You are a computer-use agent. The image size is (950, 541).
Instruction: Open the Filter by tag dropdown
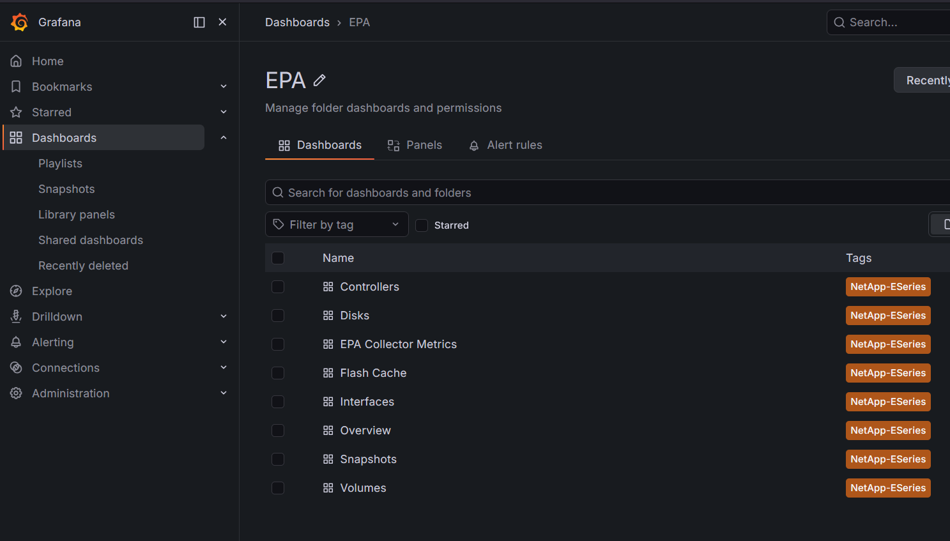(x=337, y=224)
